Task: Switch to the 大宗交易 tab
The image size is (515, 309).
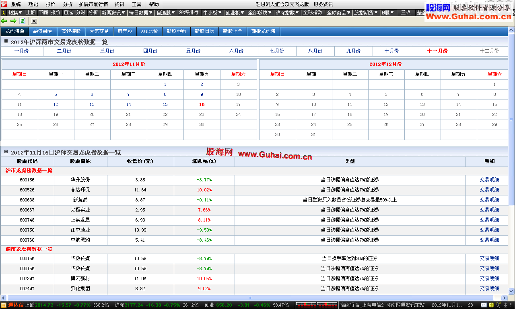Action: click(x=99, y=31)
